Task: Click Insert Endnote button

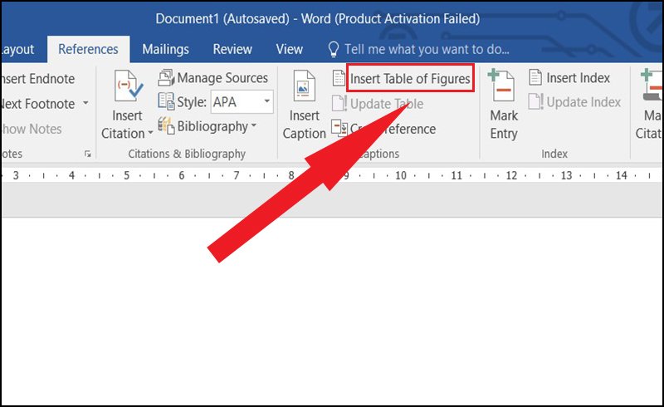Action: tap(37, 78)
